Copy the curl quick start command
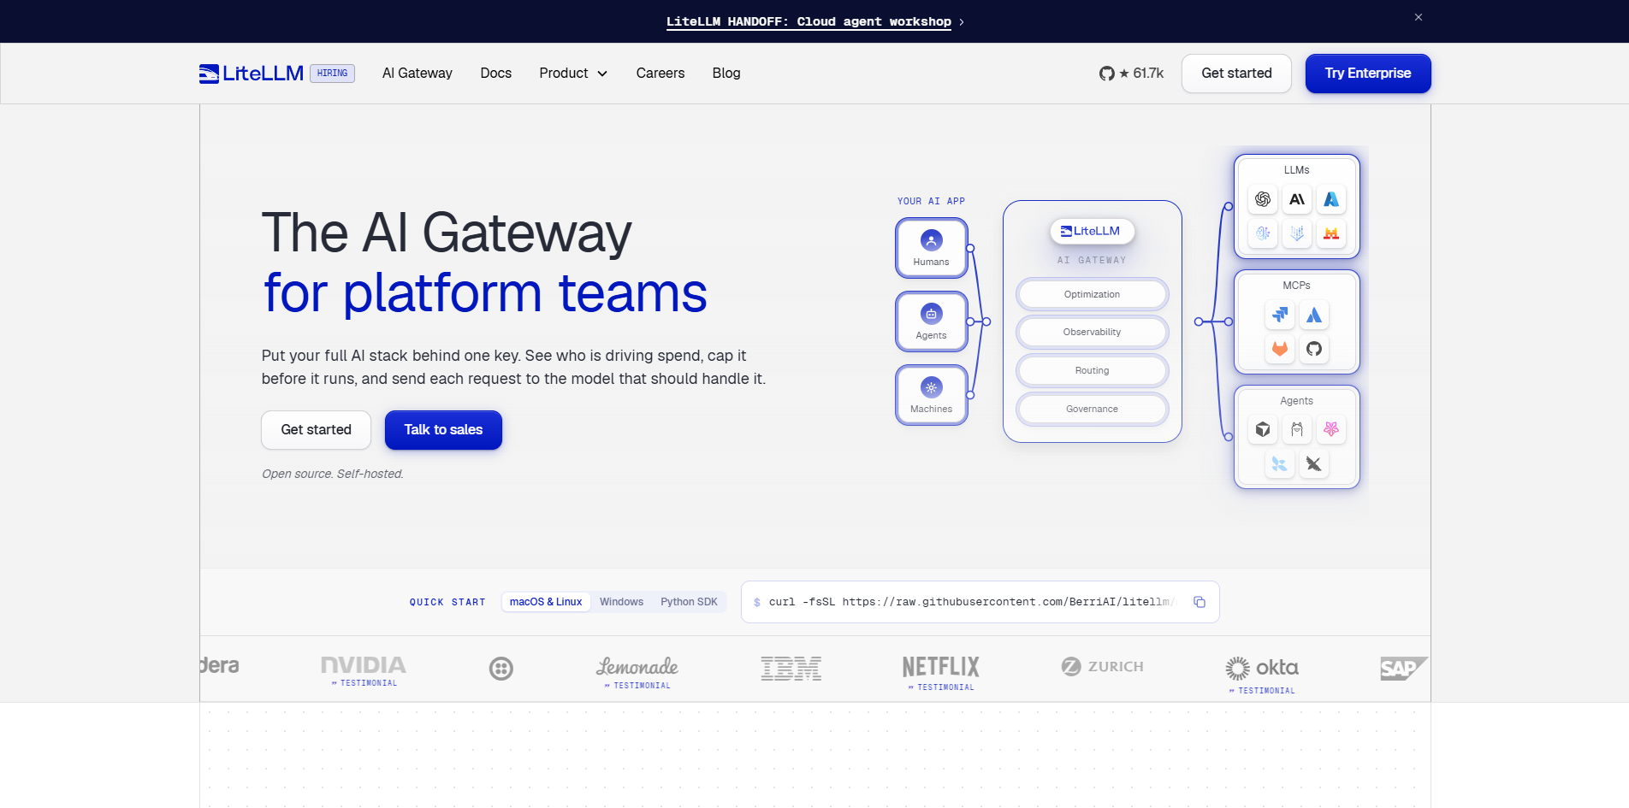 tap(1200, 602)
